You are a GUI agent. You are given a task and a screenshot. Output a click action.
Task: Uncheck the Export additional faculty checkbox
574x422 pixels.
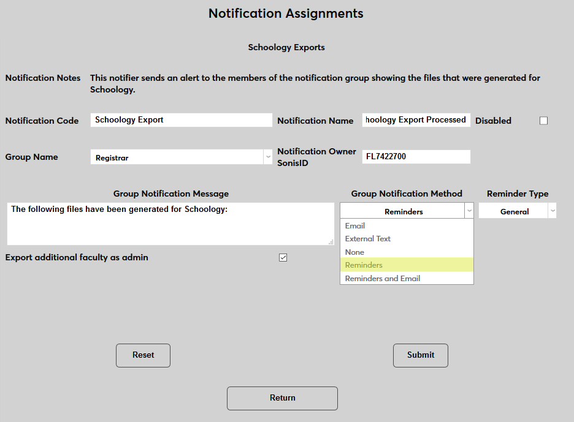[283, 257]
